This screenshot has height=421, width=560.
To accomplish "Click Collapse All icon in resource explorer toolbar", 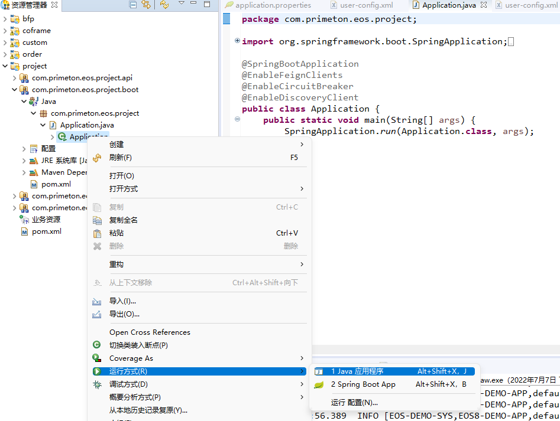I will coord(133,5).
